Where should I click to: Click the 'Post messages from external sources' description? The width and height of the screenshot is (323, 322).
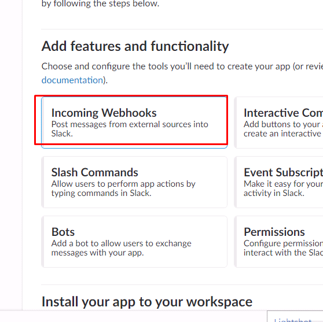(130, 129)
